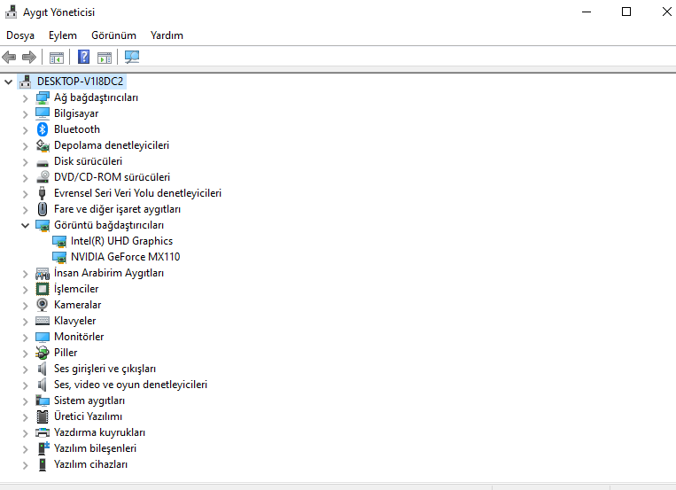This screenshot has height=490, width=676.
Task: Select the NVIDIA GeForce MX110 device
Action: [x=126, y=257]
